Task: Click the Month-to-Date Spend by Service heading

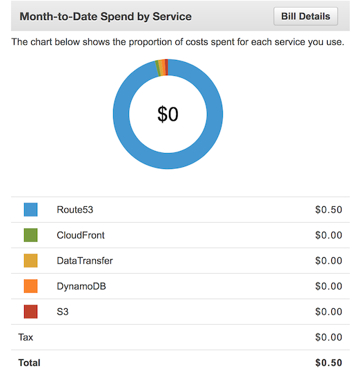Action: [106, 17]
